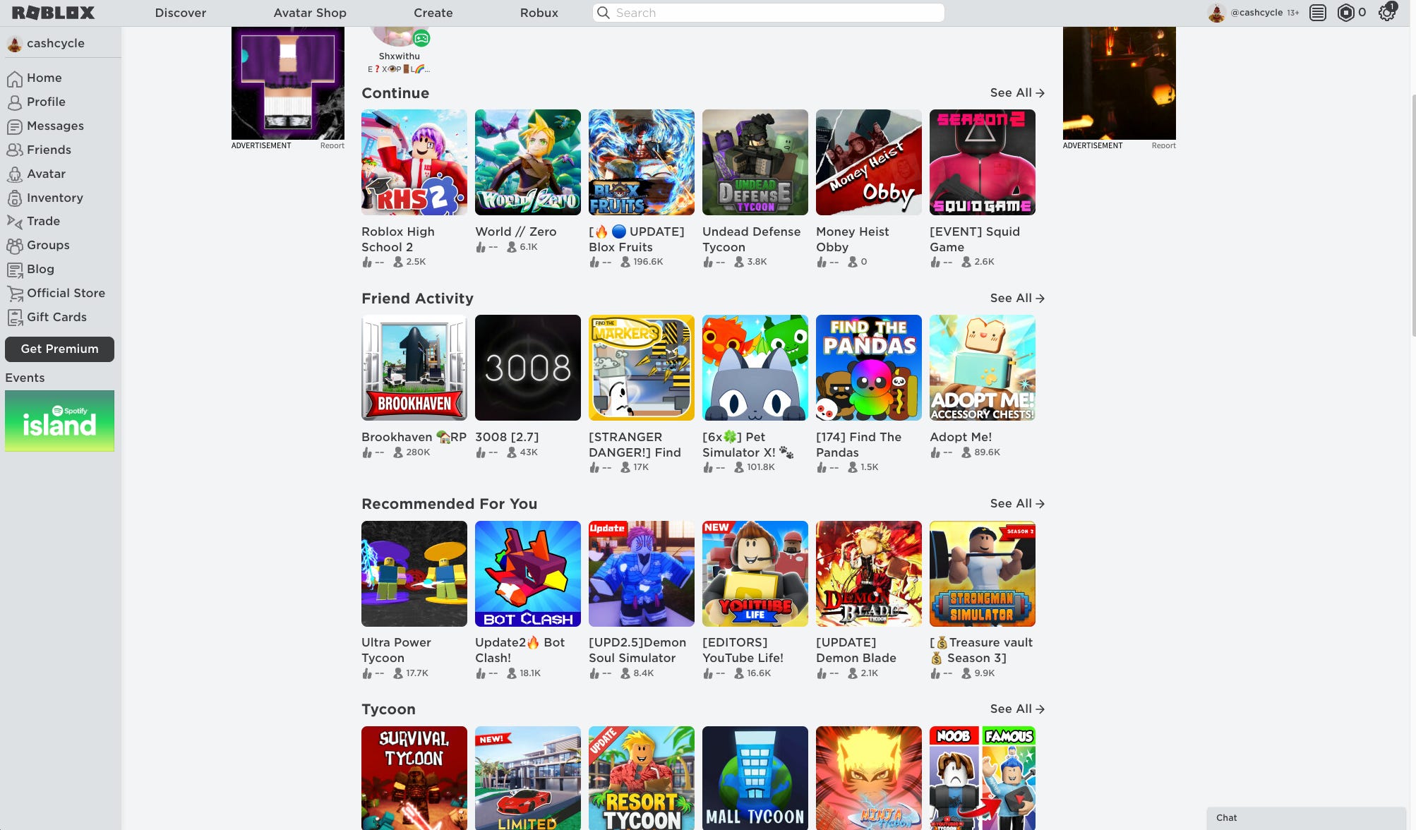Open Find The Pandas tile
Viewport: 1416px width, 830px height.
click(869, 368)
